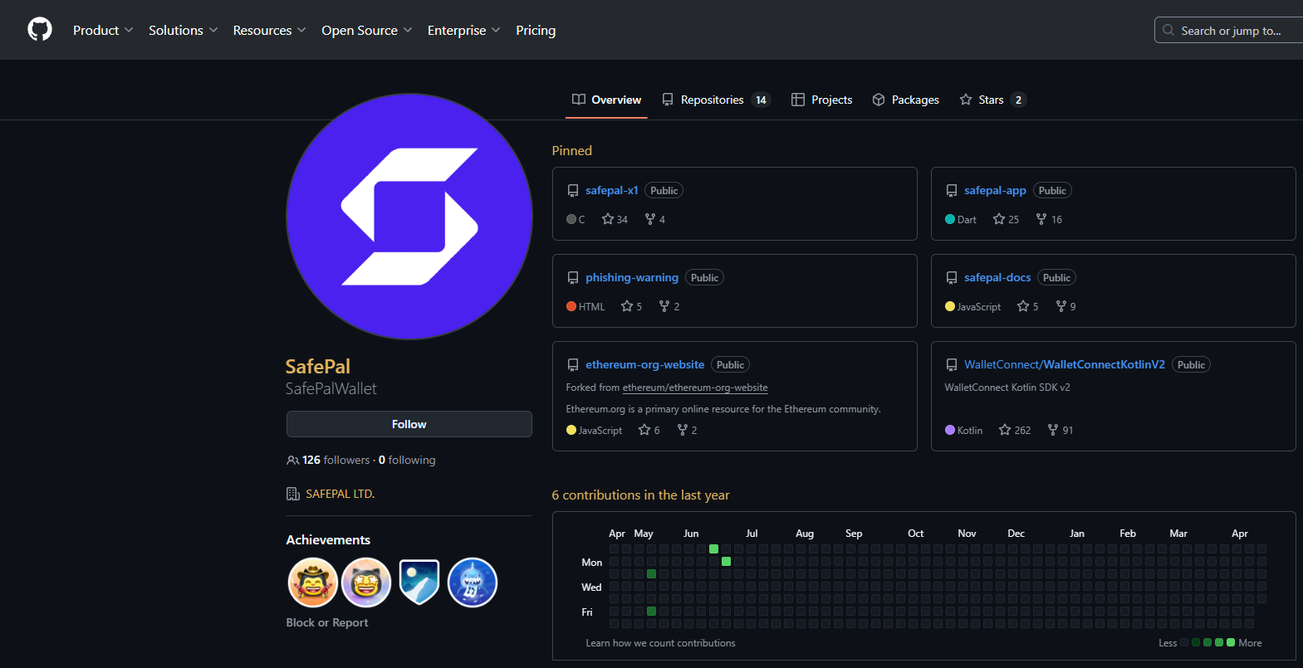Click the phishing-warning repository icon
Viewport: 1303px width, 668px height.
(x=573, y=278)
